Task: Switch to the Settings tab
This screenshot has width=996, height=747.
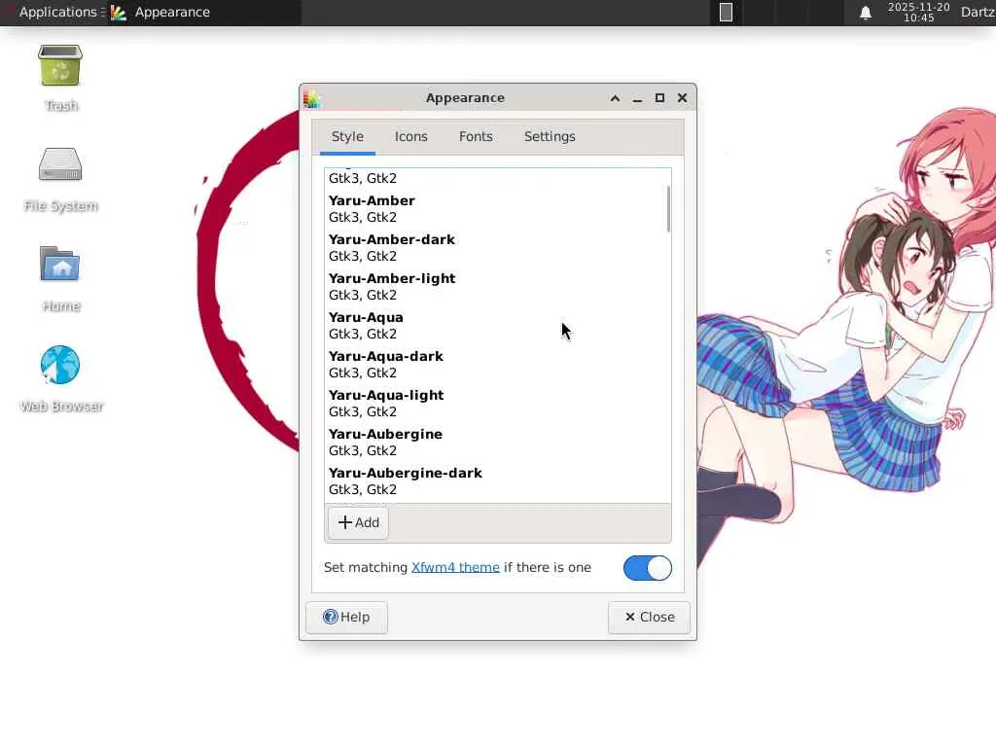Action: (x=550, y=136)
